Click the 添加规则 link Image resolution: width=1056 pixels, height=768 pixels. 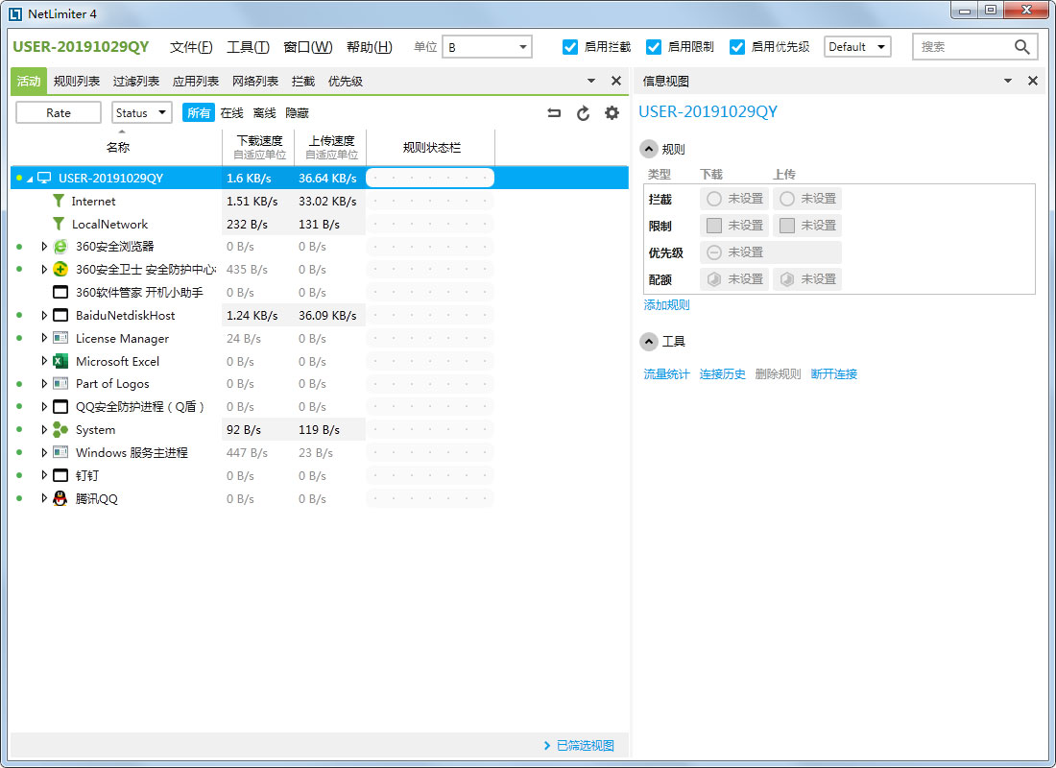pos(666,305)
